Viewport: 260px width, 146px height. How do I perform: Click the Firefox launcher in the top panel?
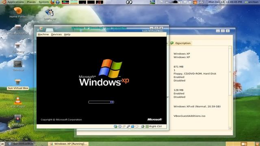click(53, 2)
